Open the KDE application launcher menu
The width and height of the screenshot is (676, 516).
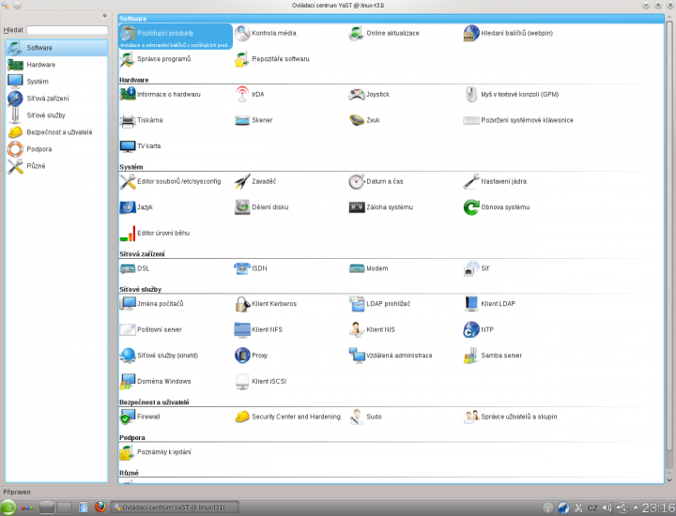[8, 508]
